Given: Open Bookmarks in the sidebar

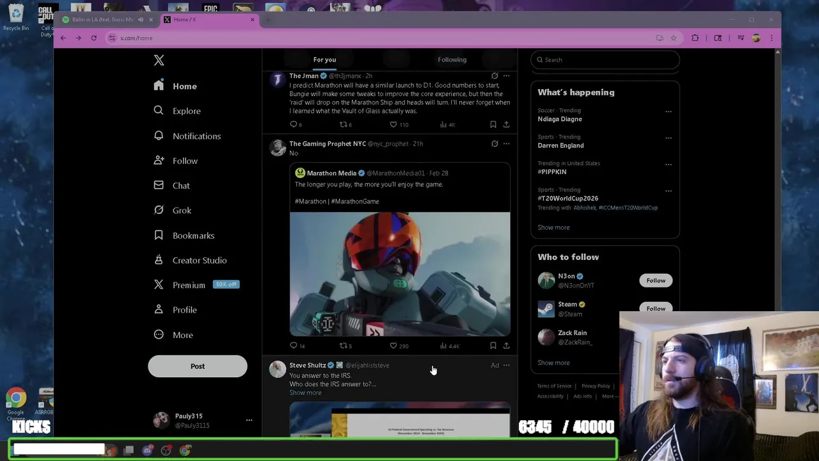Looking at the screenshot, I should tap(184, 236).
